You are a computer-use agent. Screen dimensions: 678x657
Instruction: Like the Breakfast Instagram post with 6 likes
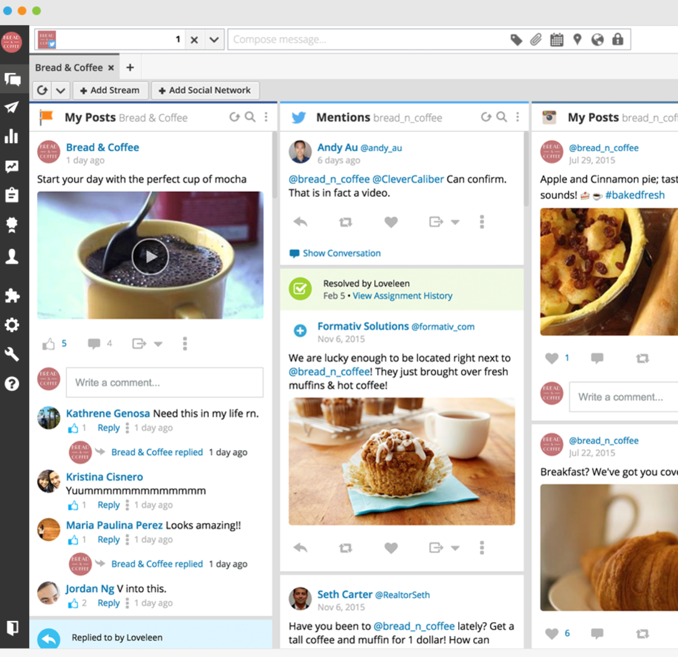(552, 633)
